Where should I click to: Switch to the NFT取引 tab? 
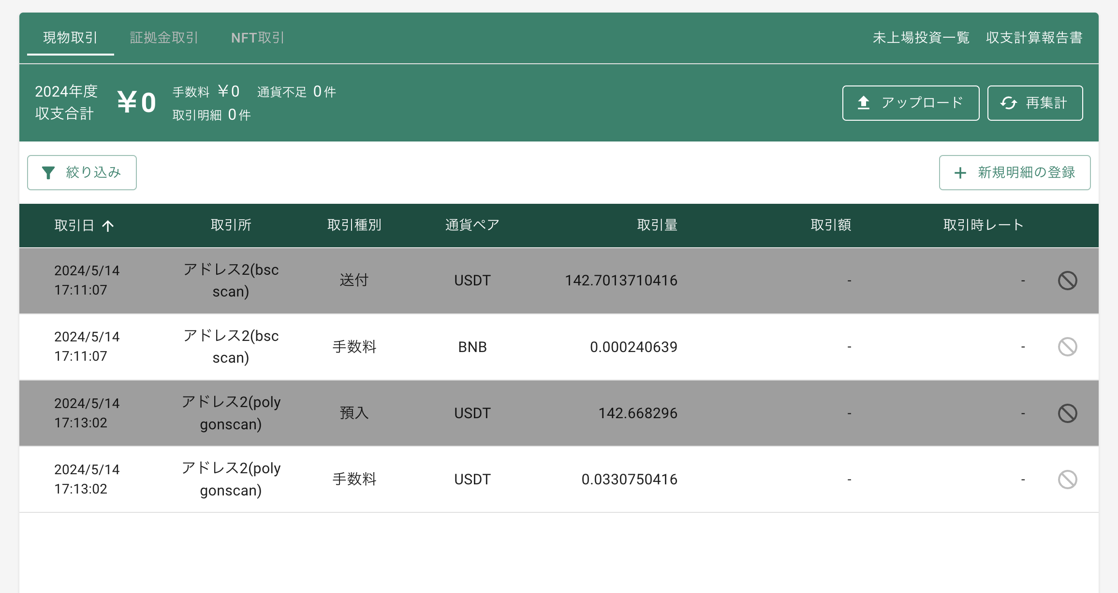pos(258,38)
